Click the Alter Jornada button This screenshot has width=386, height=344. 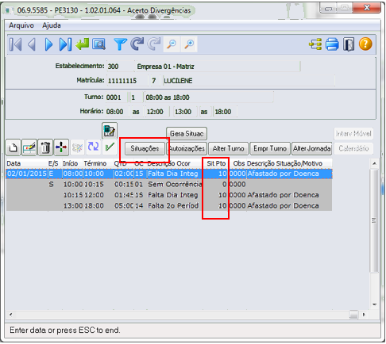[312, 148]
